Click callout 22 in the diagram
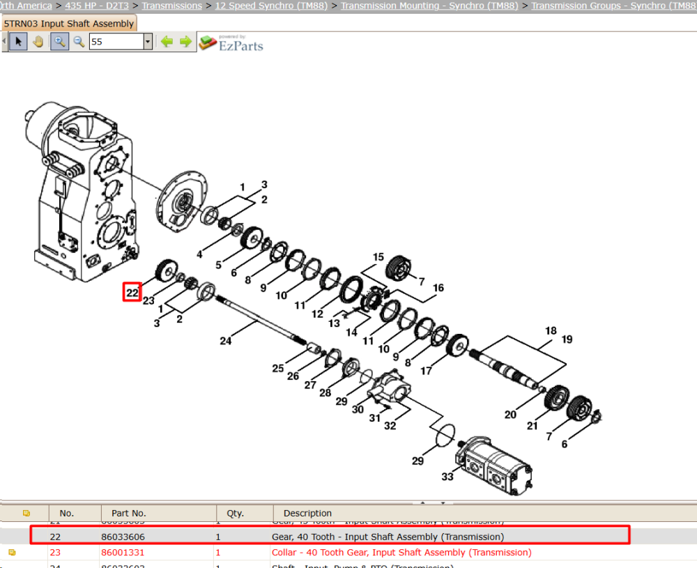The height and width of the screenshot is (568, 697). tap(132, 293)
